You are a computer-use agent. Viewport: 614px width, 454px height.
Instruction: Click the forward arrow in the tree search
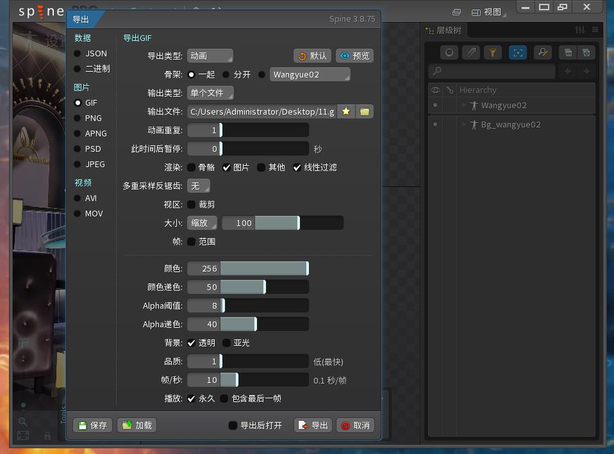pos(586,71)
